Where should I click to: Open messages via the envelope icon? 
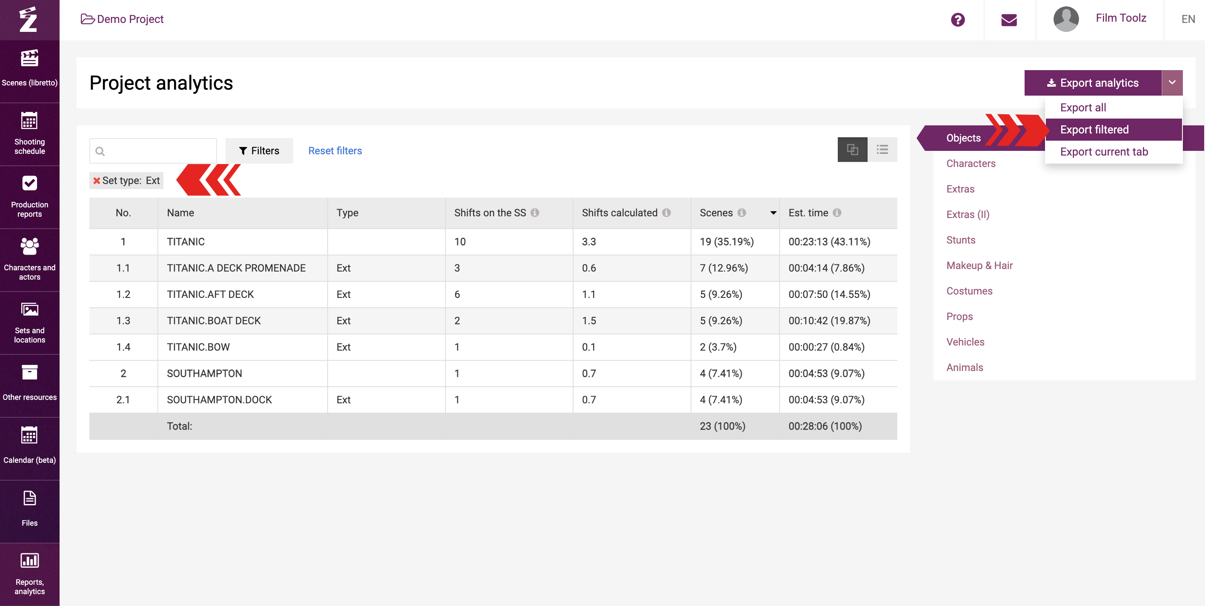(1009, 20)
